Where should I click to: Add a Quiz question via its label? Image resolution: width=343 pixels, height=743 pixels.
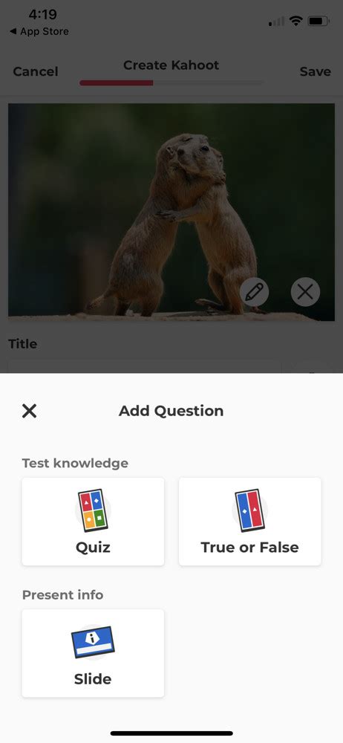coord(93,548)
